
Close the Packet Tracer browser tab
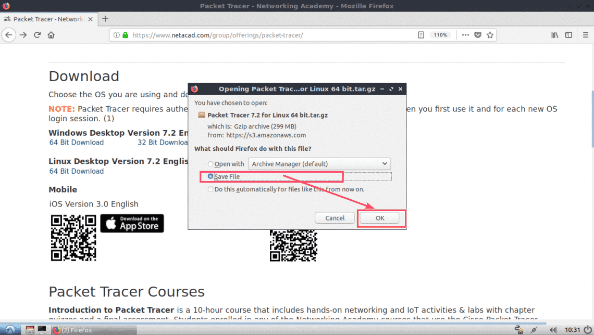pyautogui.click(x=90, y=19)
